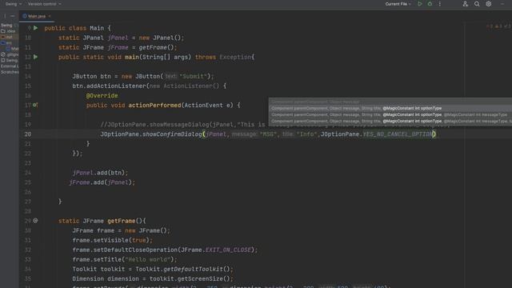Run the current file with the toolbar play icon
Image resolution: width=512 pixels, height=288 pixels.
pos(420,4)
